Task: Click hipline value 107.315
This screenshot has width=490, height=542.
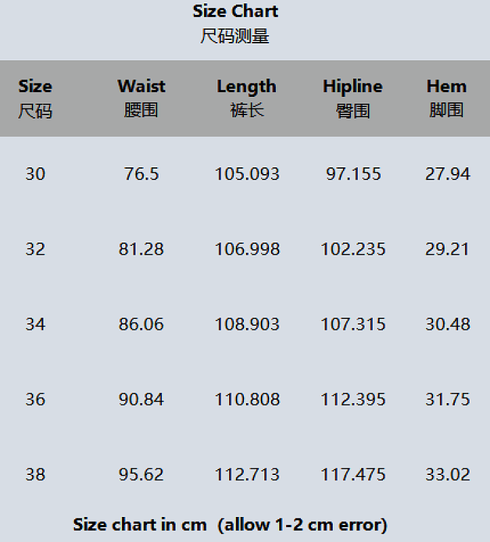Action: tap(353, 325)
